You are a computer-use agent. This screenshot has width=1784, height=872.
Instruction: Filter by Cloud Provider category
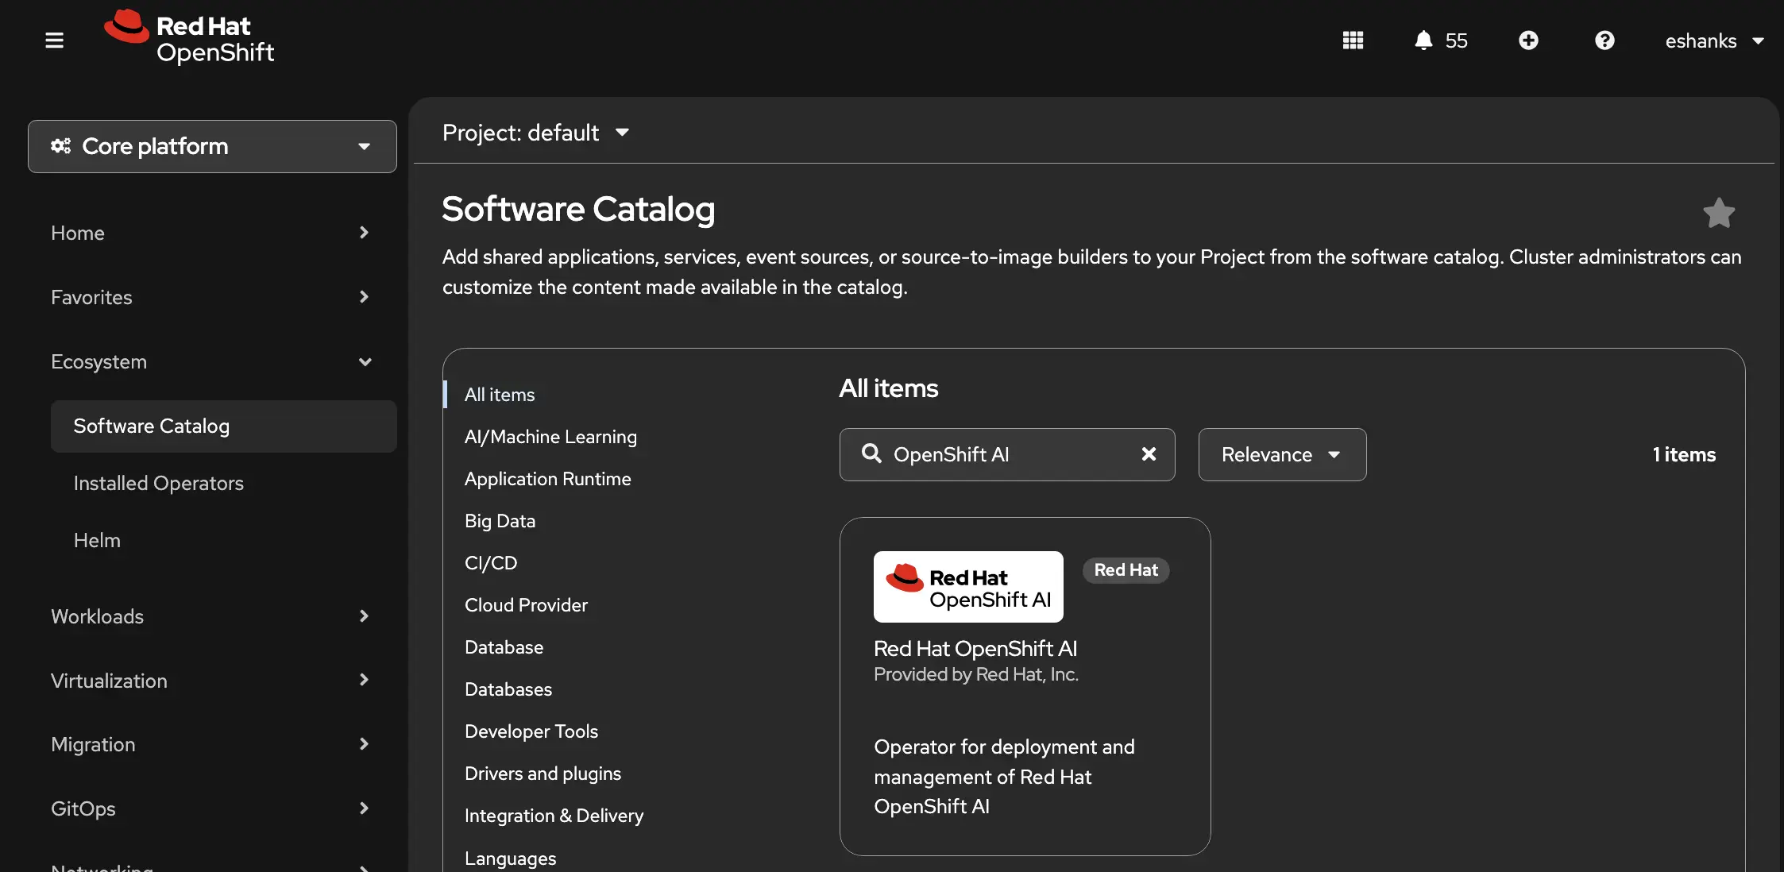coord(526,605)
